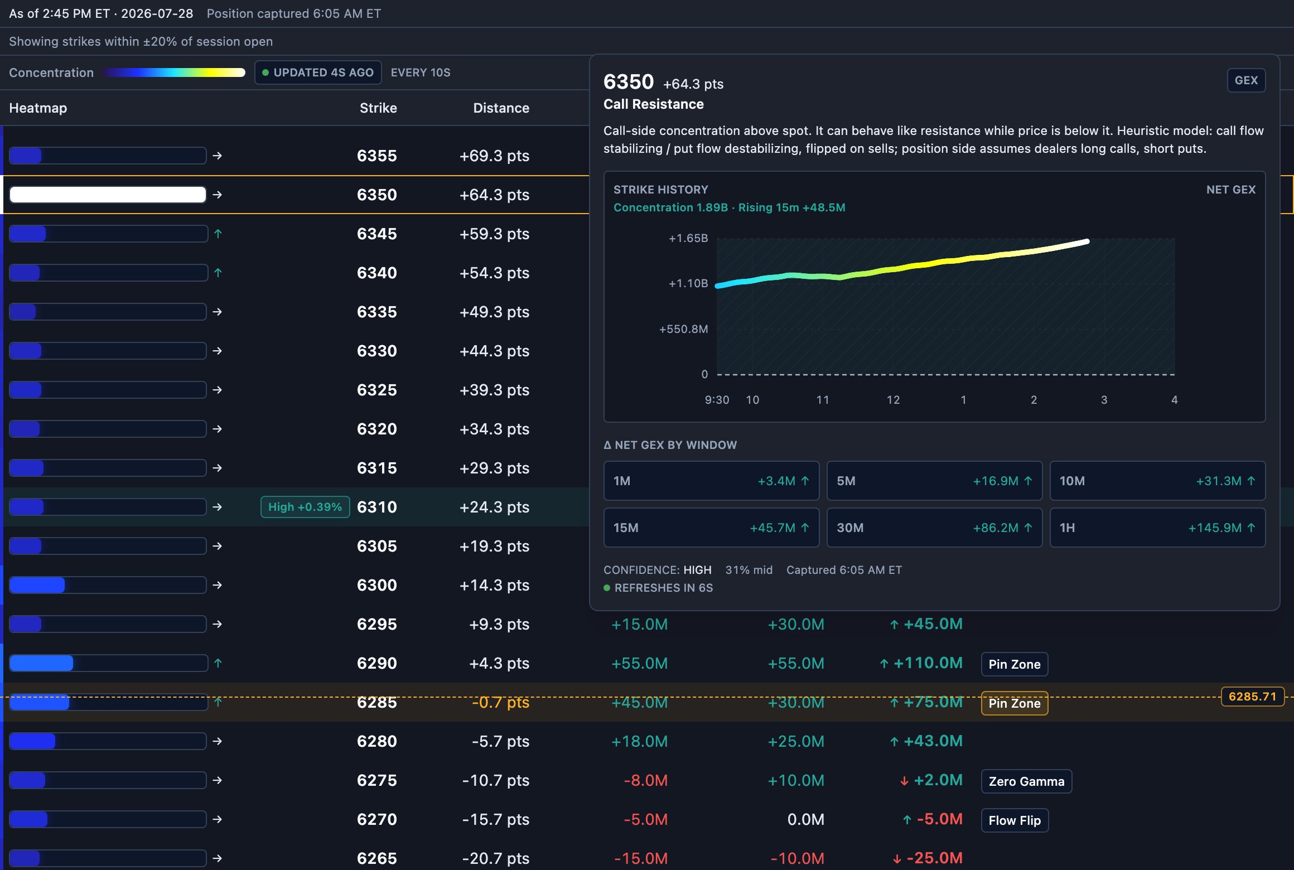
Task: Select the 10M net GEX window card
Action: click(1157, 481)
